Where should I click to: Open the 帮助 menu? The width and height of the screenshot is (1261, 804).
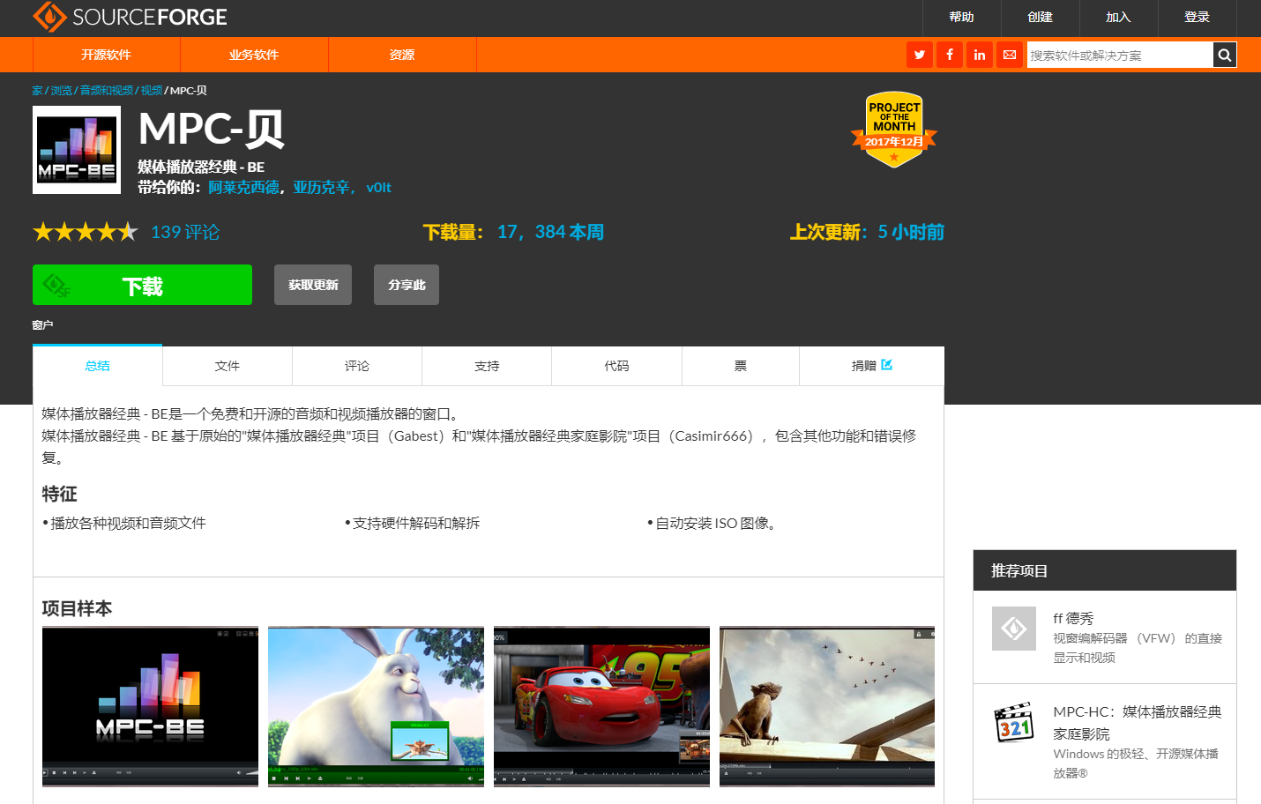pyautogui.click(x=961, y=17)
